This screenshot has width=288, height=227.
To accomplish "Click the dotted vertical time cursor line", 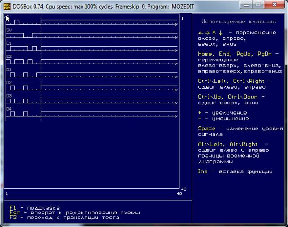I will 41,68.
